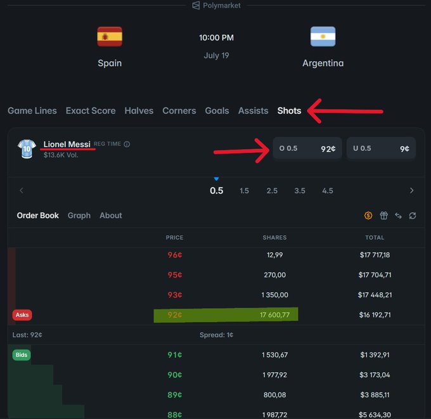431x419 pixels.
Task: Click the Argentina team name
Action: [x=323, y=63]
